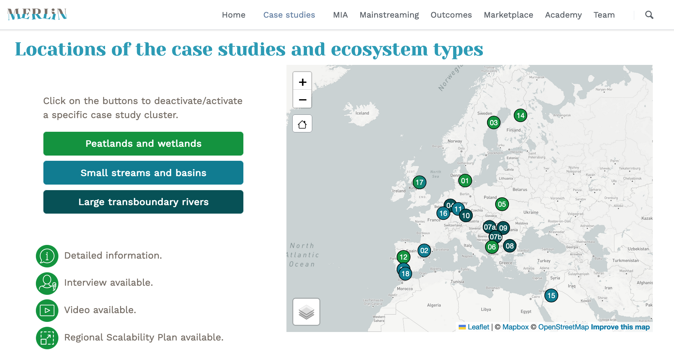Click the zoom out control on the map
Image resolution: width=674 pixels, height=362 pixels.
coord(302,100)
